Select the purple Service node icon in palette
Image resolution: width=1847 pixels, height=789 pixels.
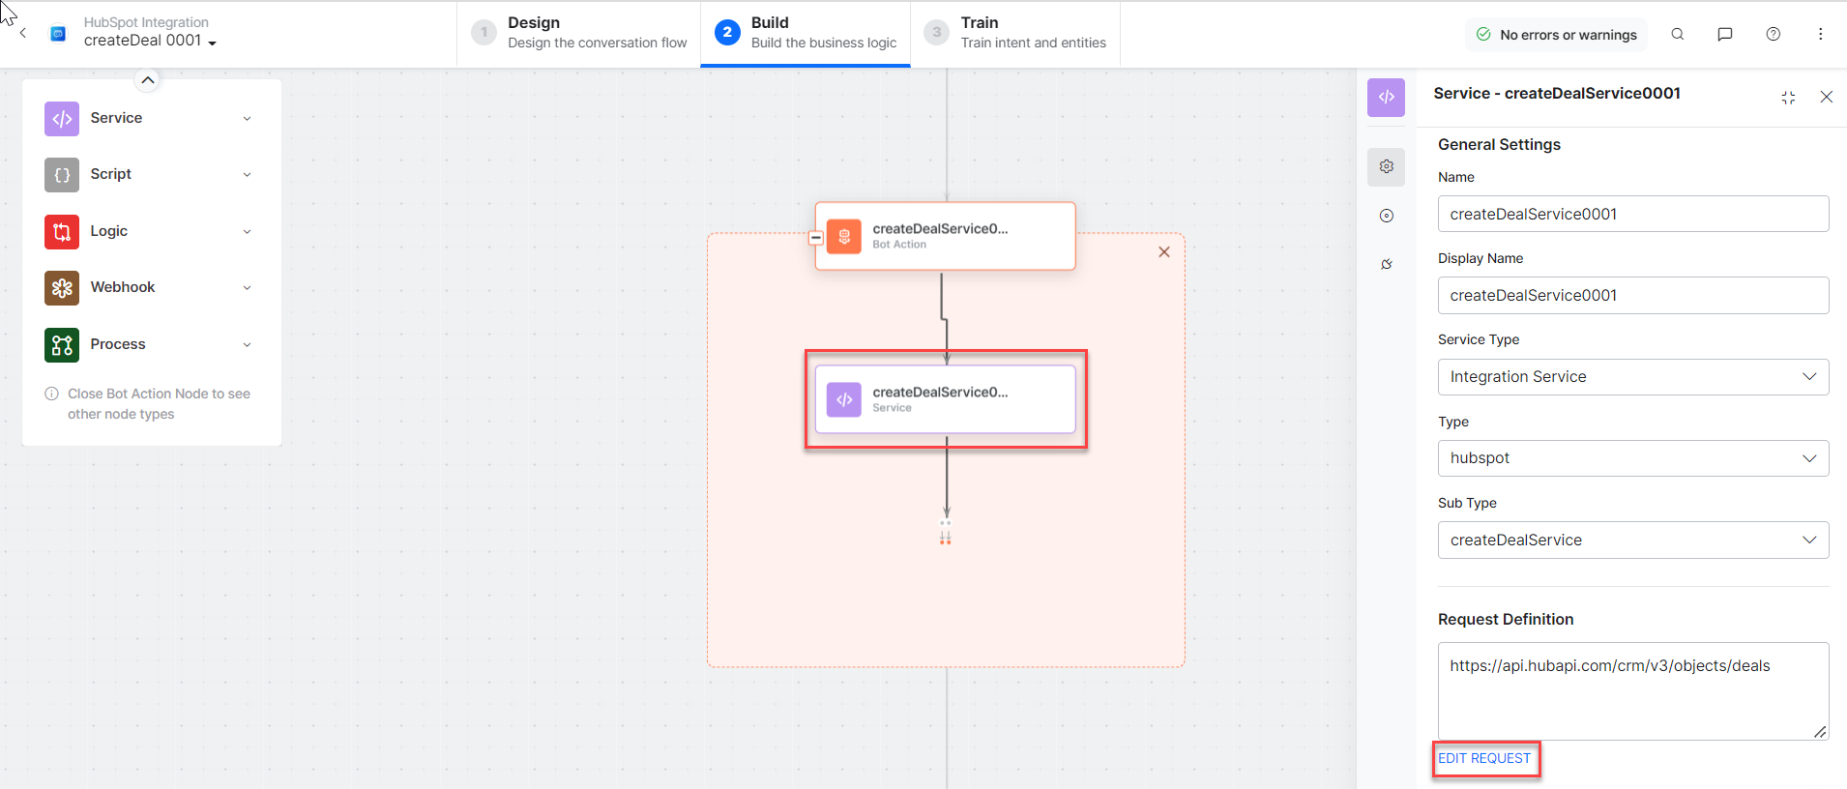62,119
